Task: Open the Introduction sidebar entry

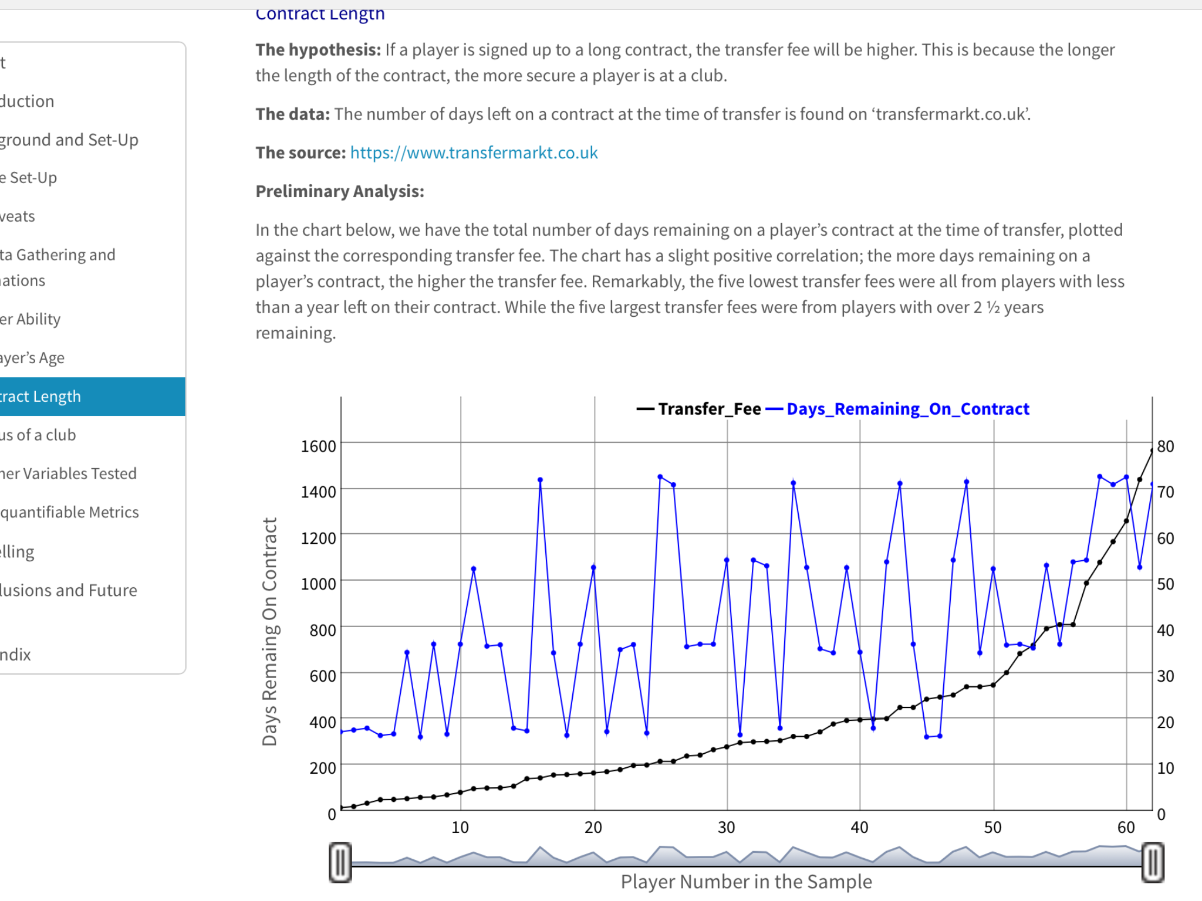Action: coord(27,101)
